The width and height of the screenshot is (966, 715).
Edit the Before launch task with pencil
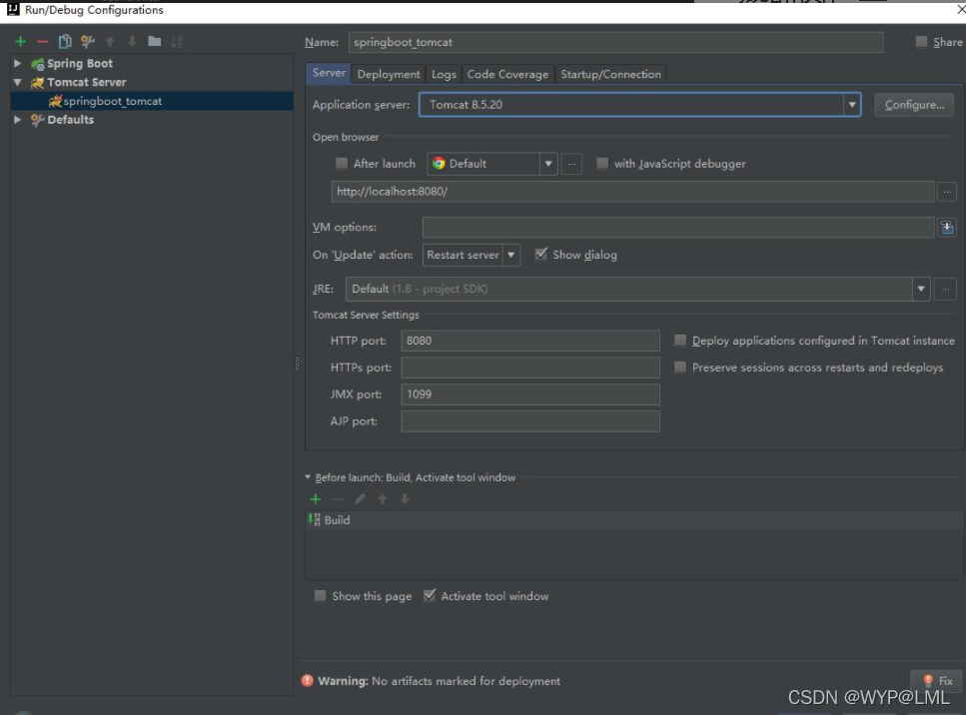tap(360, 499)
